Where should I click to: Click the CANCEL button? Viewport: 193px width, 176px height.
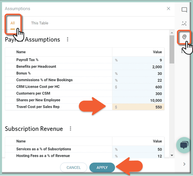tap(74, 167)
